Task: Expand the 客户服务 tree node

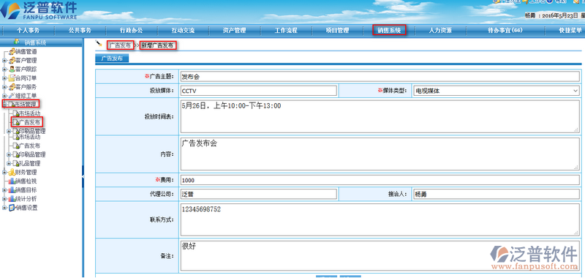Action: point(4,87)
